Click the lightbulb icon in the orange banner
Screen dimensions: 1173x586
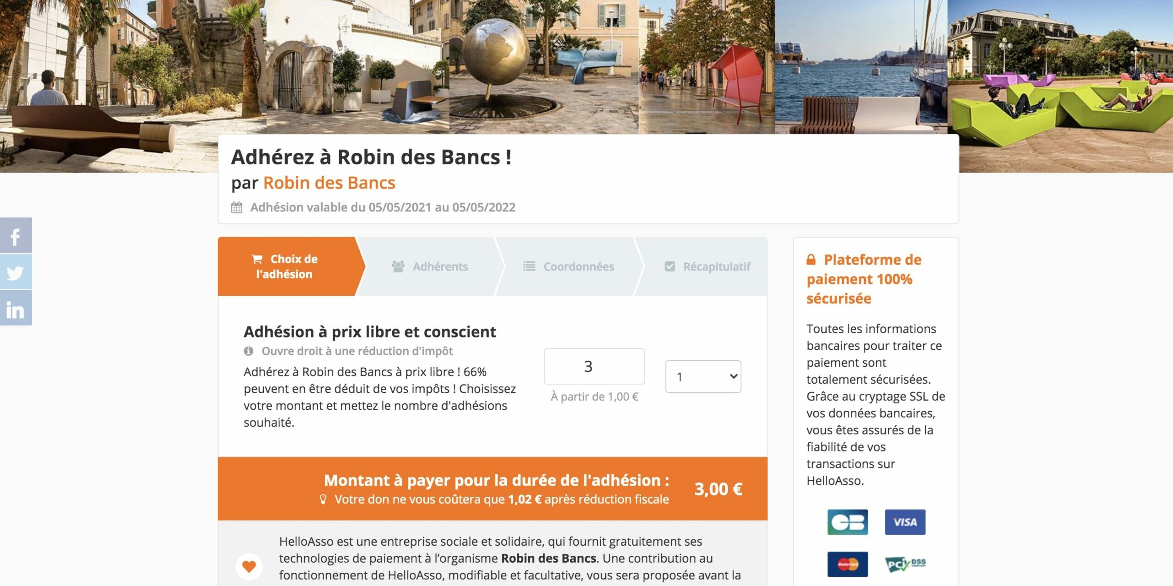[323, 499]
